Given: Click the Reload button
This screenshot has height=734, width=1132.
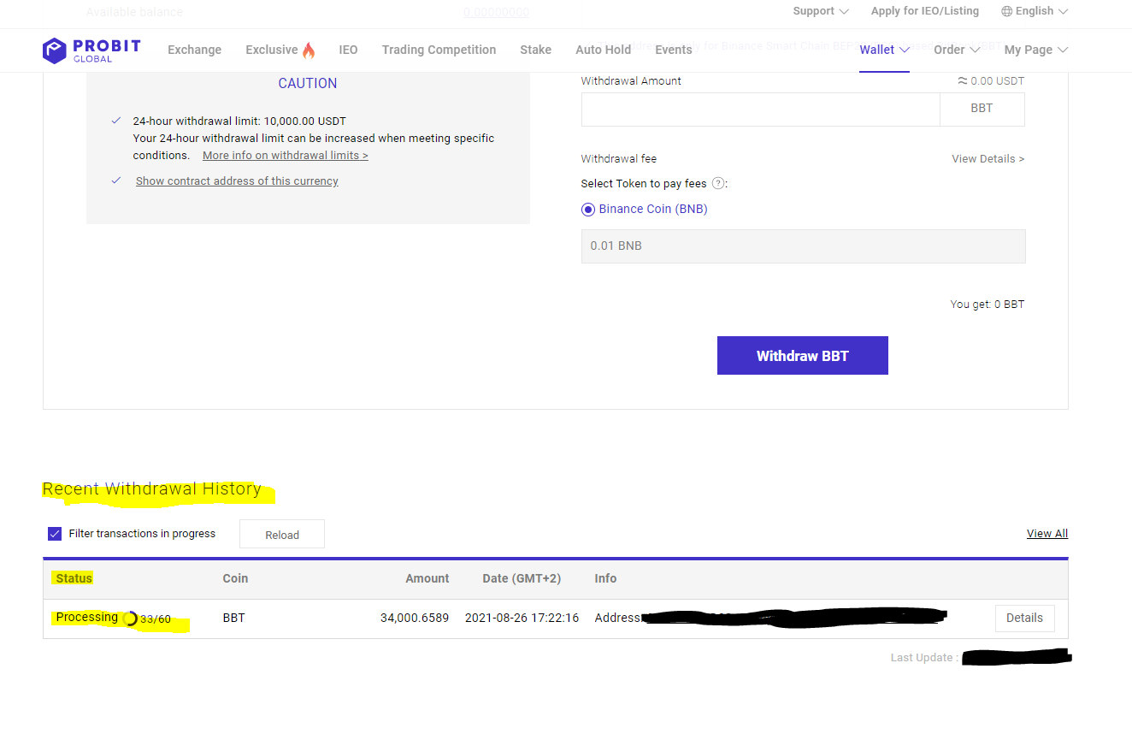Looking at the screenshot, I should click(282, 534).
